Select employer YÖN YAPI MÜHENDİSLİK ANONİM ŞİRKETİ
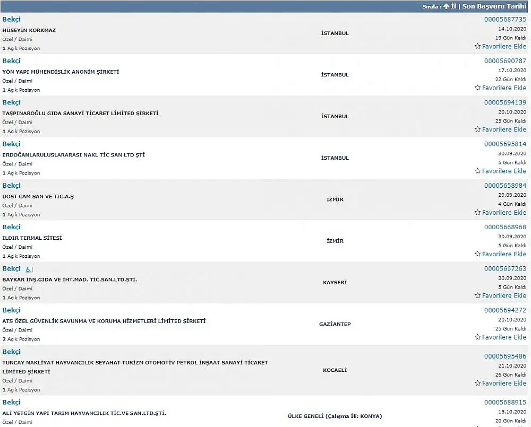This screenshot has width=531, height=427. coord(61,72)
